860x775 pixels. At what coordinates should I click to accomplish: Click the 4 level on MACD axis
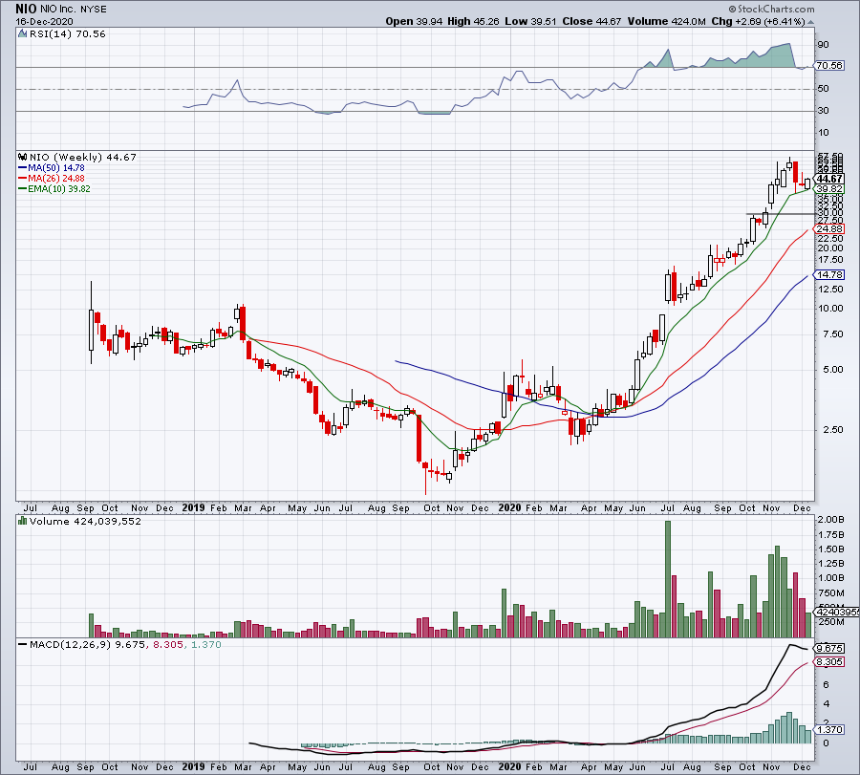click(x=826, y=703)
